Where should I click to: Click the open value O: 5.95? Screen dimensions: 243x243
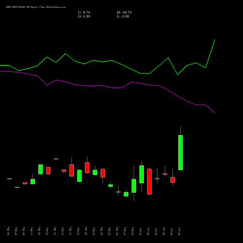tap(84, 17)
